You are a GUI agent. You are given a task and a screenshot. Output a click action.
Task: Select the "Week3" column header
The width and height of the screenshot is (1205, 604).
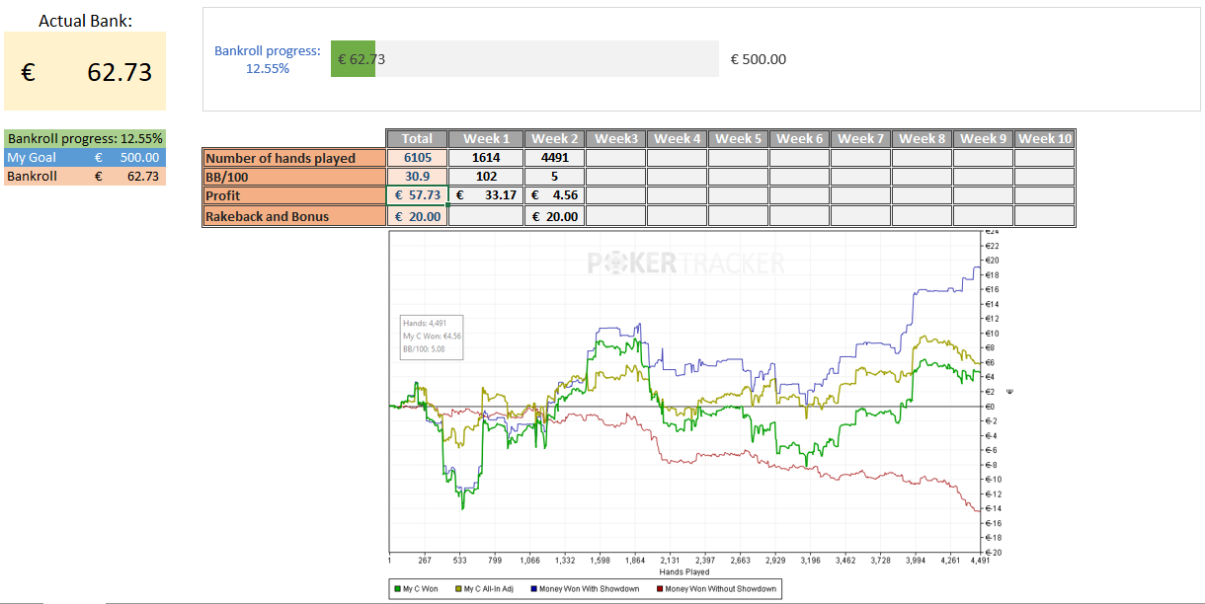click(616, 139)
